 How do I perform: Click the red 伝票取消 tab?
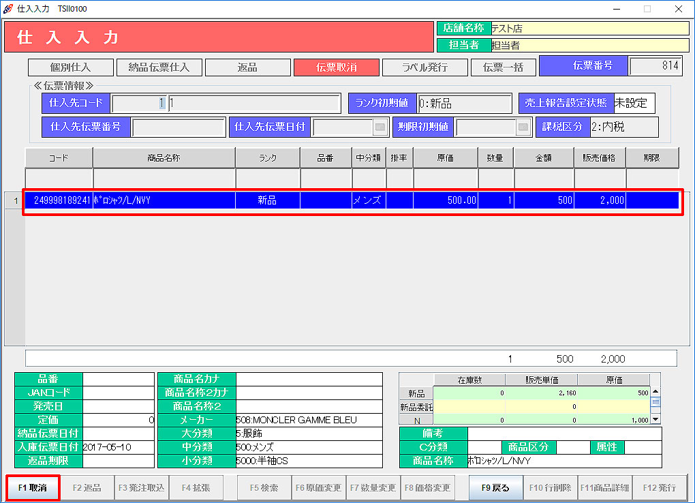pos(336,67)
